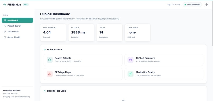The width and height of the screenshot is (213, 101).
Task: Open the Medication Safety quick action
Action: pyautogui.click(x=164, y=74)
